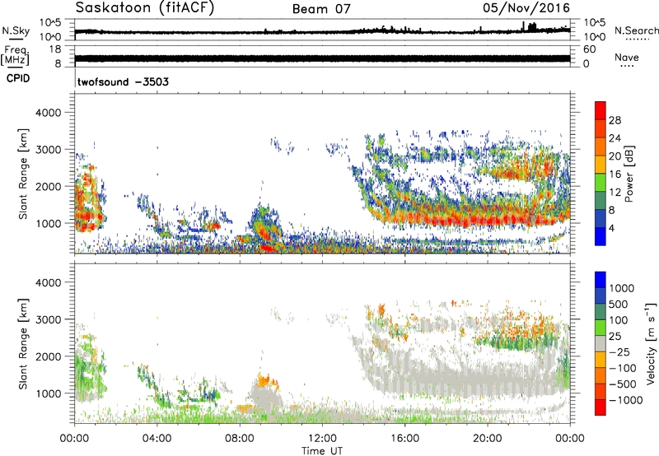659x456 pixels.
Task: Click the 'Nave' legend label
Action: point(627,57)
